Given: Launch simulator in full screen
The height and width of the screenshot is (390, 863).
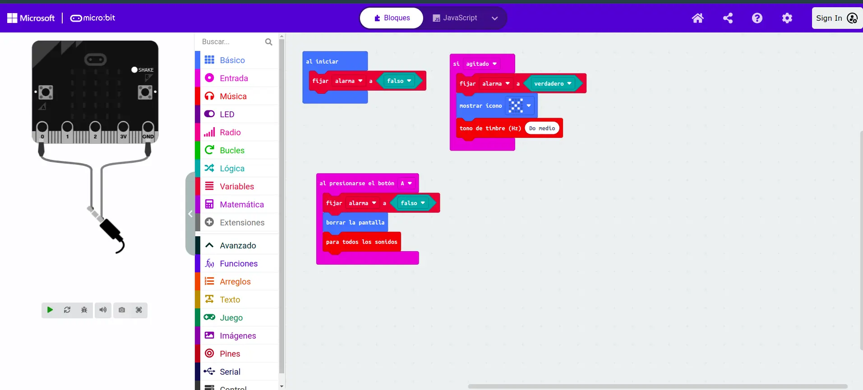Looking at the screenshot, I should coord(139,310).
